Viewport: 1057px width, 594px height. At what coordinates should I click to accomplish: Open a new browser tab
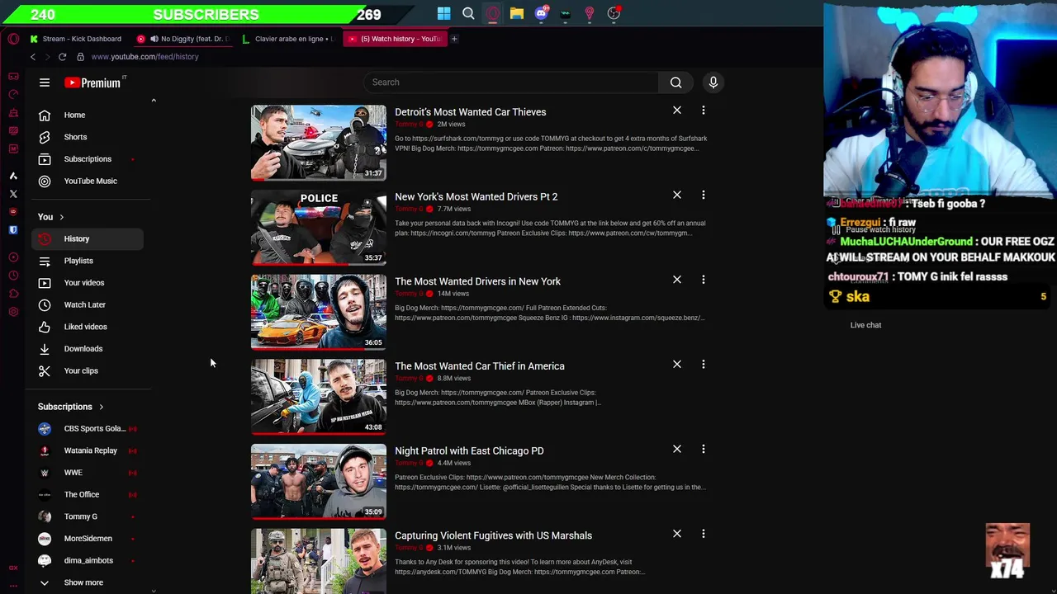point(454,39)
